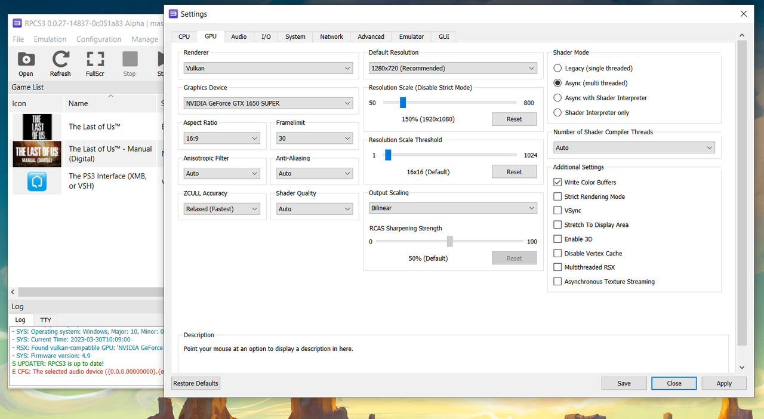Open the Emulation menu in RPCS3
Viewport: 764px width, 419px height.
[x=50, y=39]
